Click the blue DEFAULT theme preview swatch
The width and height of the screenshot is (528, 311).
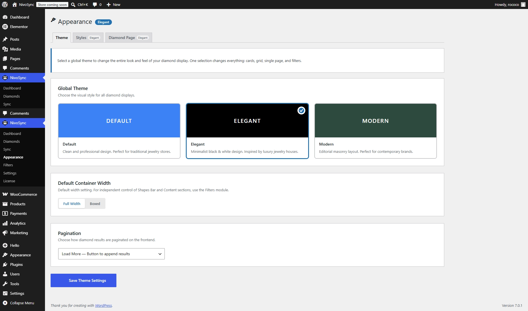pyautogui.click(x=119, y=121)
